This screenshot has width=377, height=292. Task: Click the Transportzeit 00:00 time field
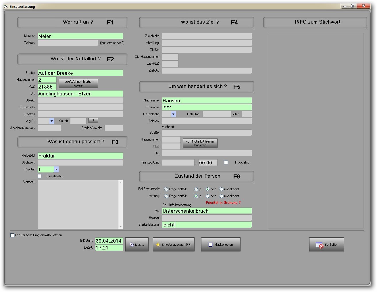tap(208, 162)
